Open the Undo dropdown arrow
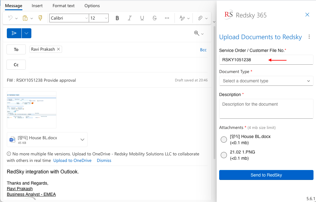Screen dimensions: 316x202 tap(16, 18)
